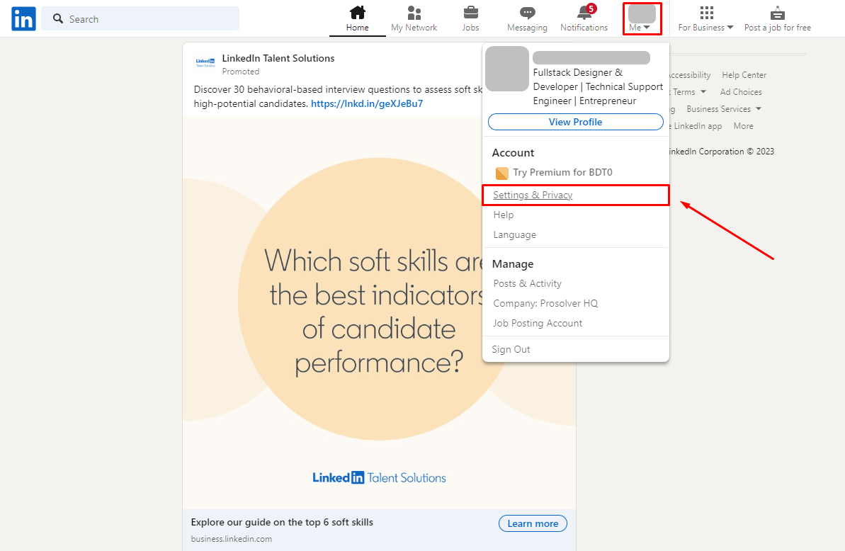Click inside the Search field
The image size is (845, 551).
[x=140, y=18]
